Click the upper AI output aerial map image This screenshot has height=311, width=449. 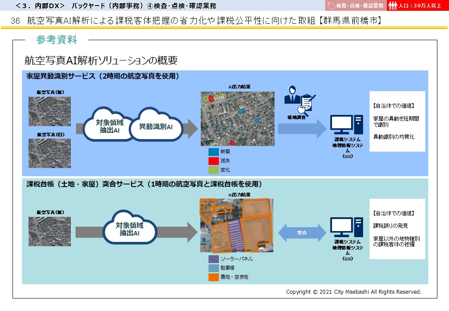coord(237,118)
